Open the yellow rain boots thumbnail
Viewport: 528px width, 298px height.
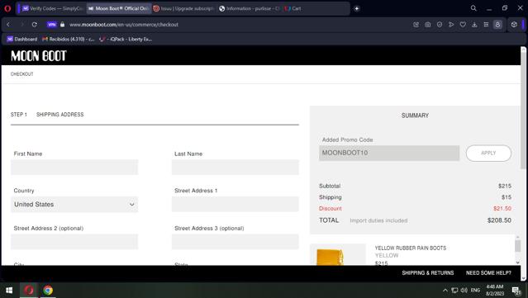338,254
